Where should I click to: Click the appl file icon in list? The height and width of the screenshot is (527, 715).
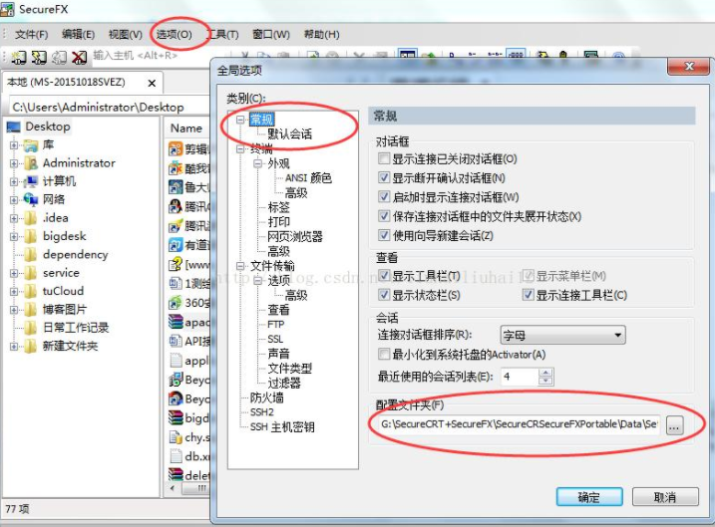coord(176,361)
